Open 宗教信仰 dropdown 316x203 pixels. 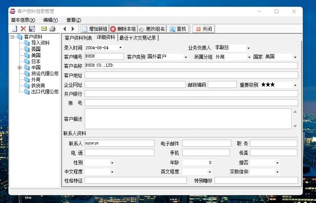pos(278,172)
